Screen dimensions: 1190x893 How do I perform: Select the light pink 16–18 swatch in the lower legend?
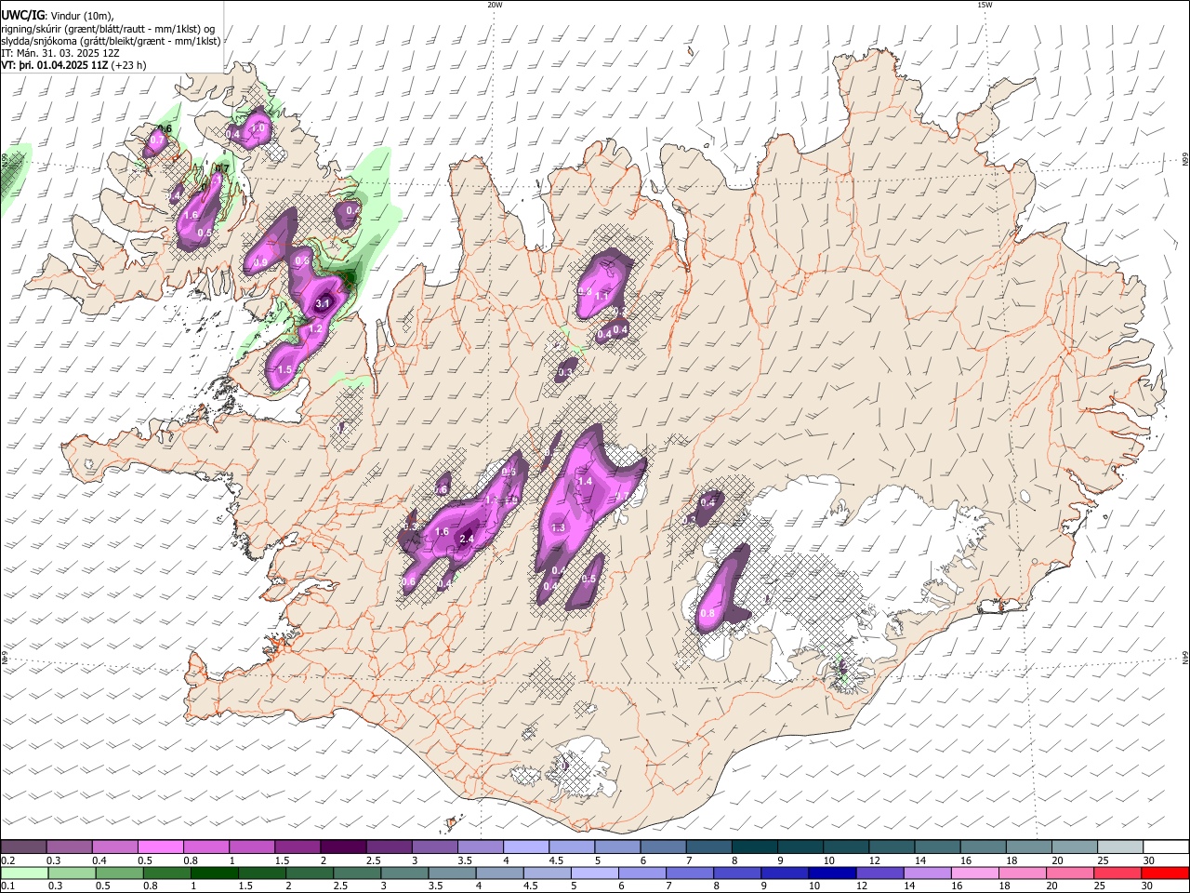(x=973, y=873)
